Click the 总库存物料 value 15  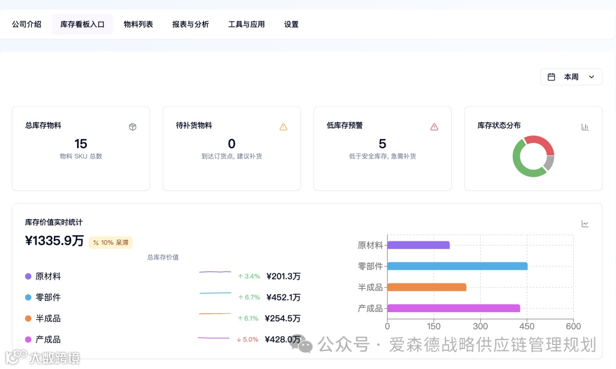click(81, 143)
